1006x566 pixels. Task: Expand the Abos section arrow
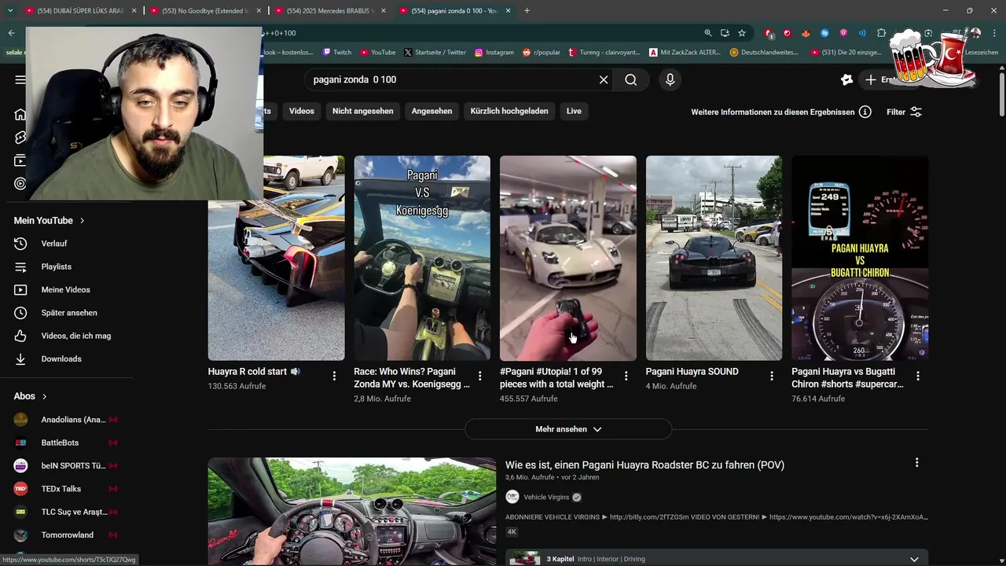[44, 396]
